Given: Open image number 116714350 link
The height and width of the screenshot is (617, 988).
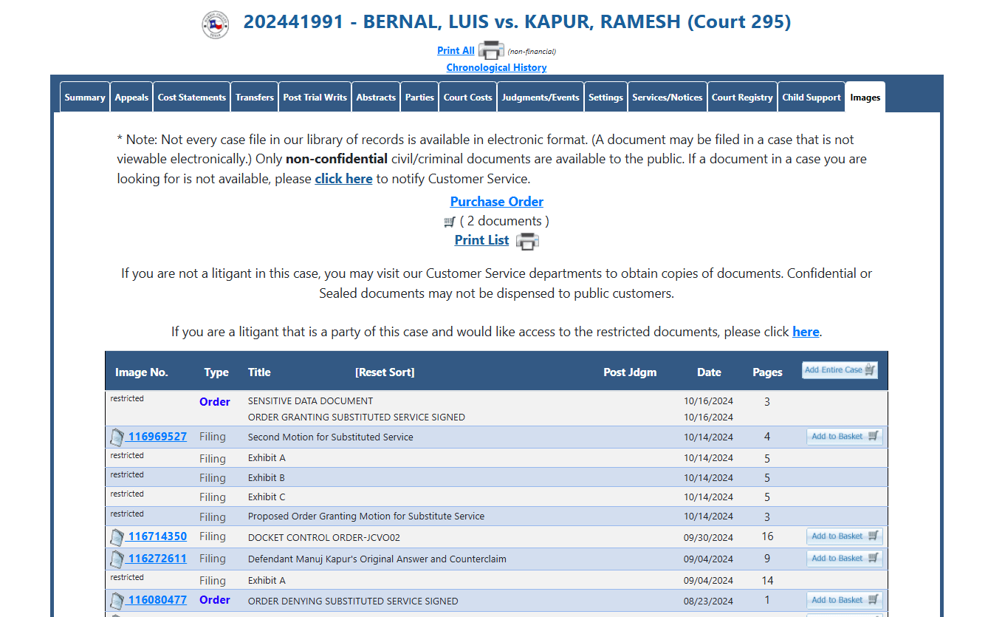Looking at the screenshot, I should pos(157,536).
